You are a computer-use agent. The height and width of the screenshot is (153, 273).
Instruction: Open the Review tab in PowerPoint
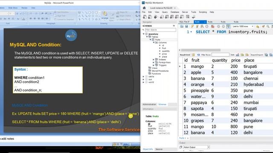[24, 8]
